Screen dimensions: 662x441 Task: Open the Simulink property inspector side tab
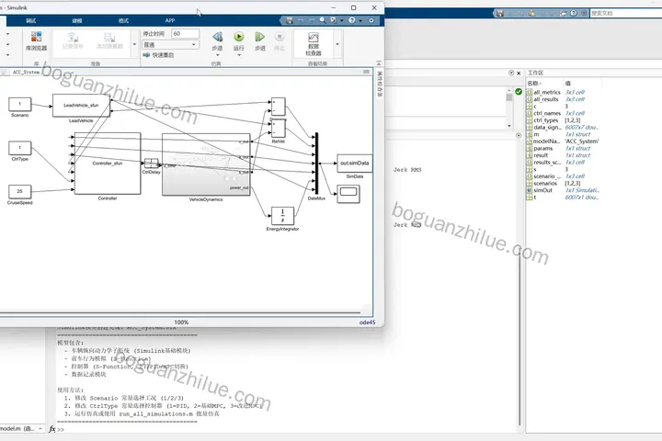click(379, 85)
